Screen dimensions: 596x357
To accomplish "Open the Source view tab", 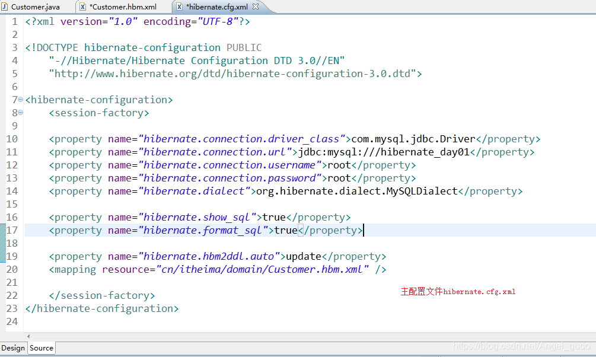I will tap(42, 348).
